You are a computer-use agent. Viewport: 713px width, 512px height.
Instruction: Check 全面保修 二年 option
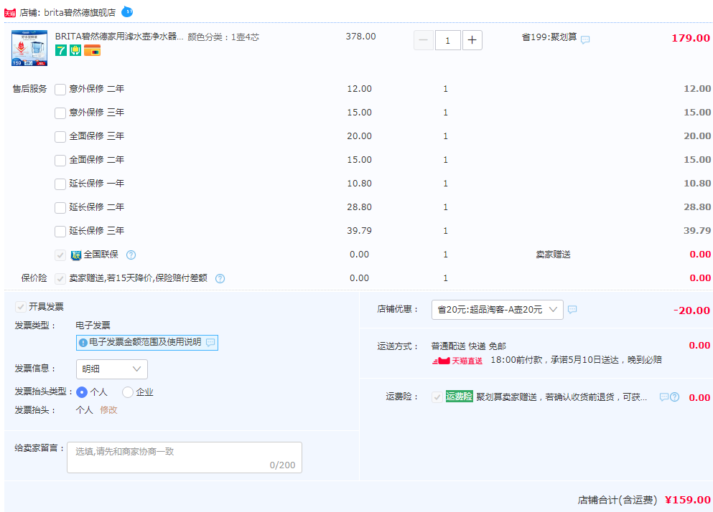click(60, 161)
